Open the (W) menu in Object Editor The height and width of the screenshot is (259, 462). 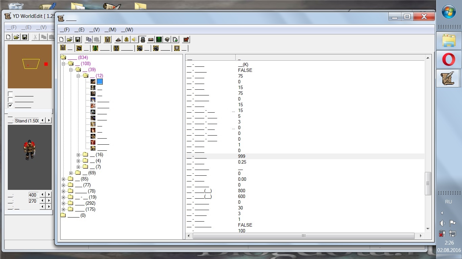pyautogui.click(x=127, y=30)
